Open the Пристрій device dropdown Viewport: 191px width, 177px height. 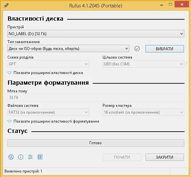tap(96, 34)
